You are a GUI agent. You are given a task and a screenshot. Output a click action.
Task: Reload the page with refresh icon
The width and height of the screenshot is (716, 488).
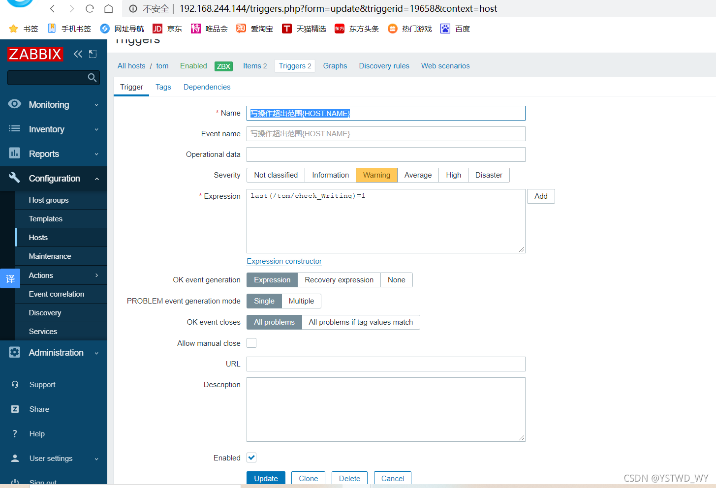coord(90,9)
